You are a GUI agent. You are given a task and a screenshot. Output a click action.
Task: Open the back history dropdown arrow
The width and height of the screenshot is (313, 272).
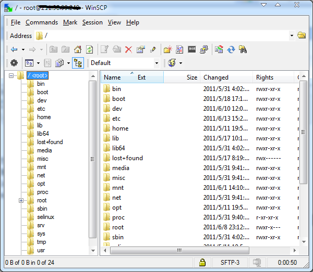tap(23, 49)
